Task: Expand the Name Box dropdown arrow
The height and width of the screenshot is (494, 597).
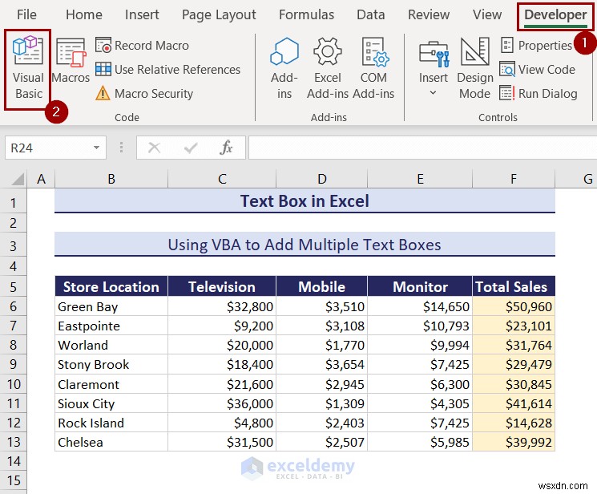Action: [97, 148]
